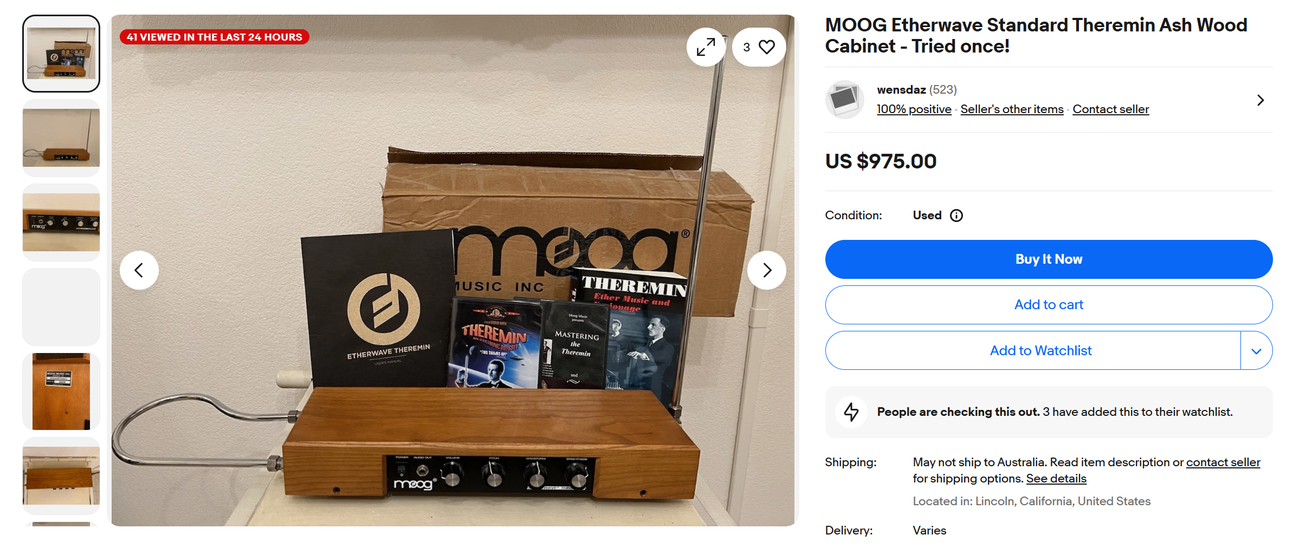Viewport: 1293px width, 548px height.
Task: Select the thumbnail showing the control knobs
Action: click(61, 223)
